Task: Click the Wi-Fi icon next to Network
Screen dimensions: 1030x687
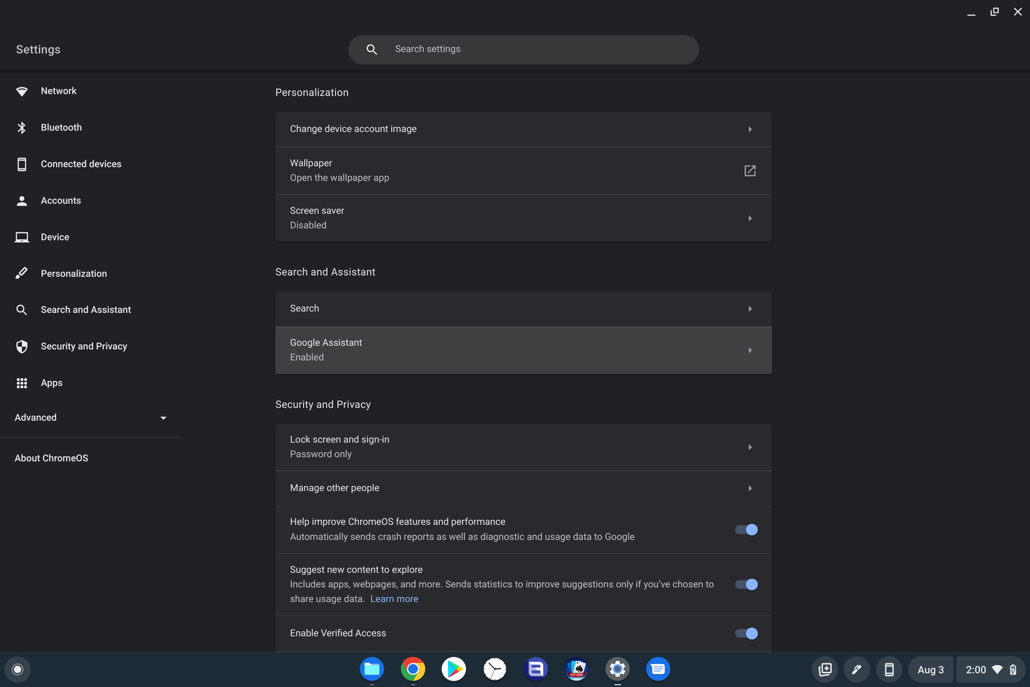Action: pyautogui.click(x=22, y=91)
